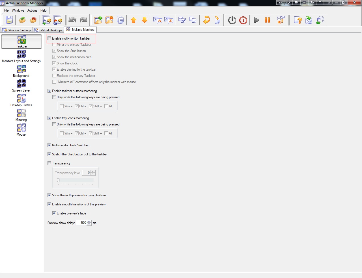
Task: Enable multi-monitor Taskbar checkbox
Action: click(x=49, y=38)
